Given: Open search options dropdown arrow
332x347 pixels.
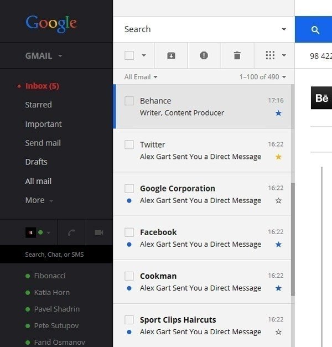Looking at the screenshot, I should point(284,29).
